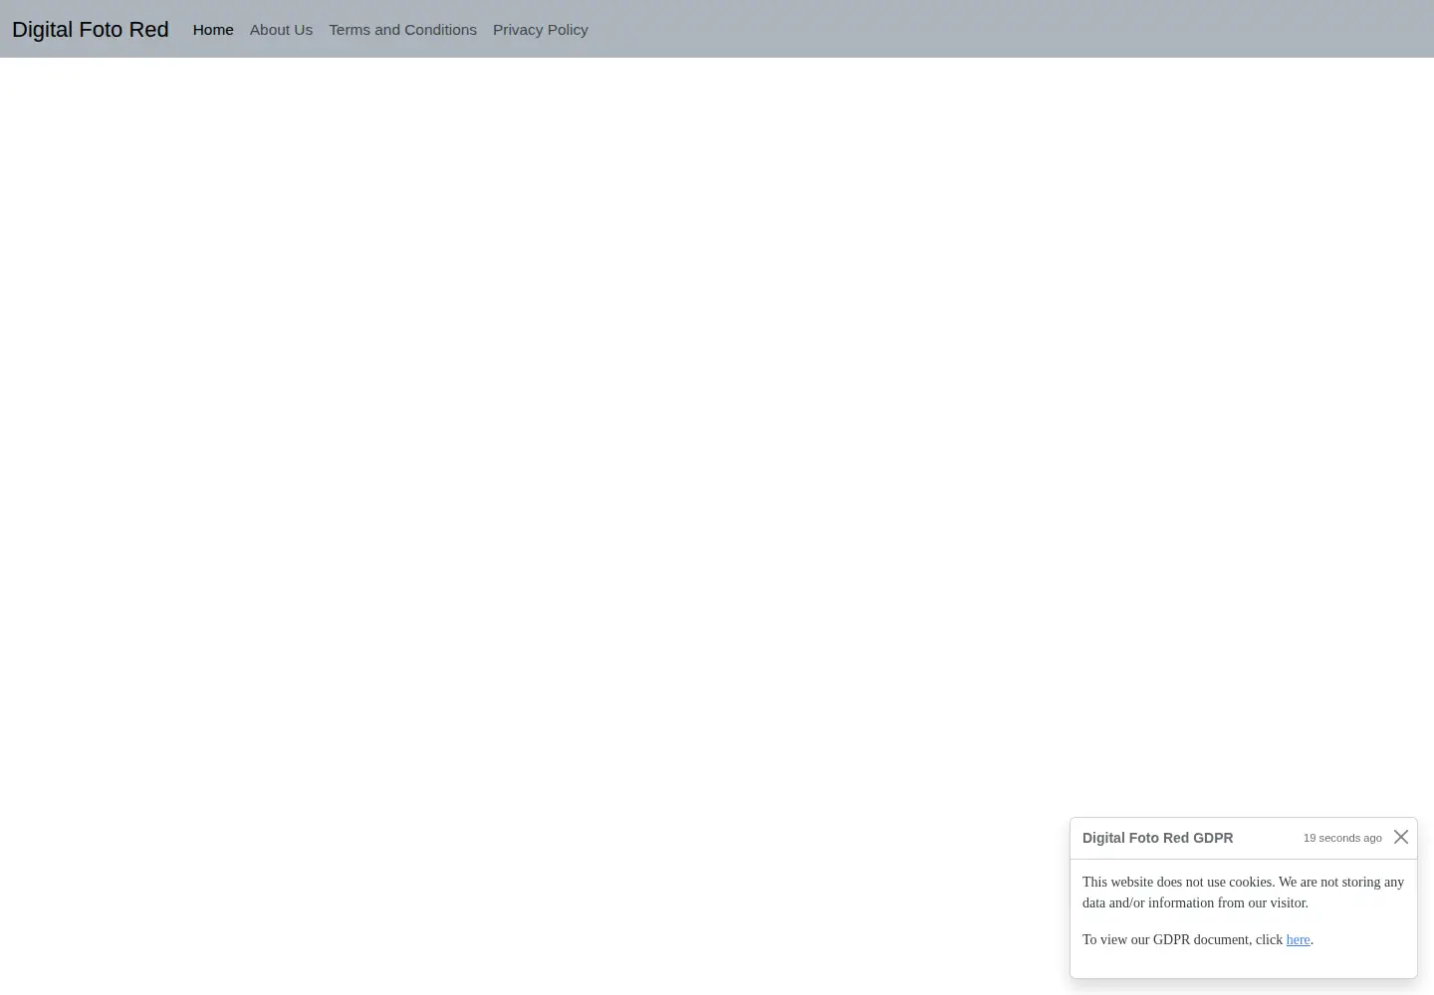The height and width of the screenshot is (995, 1434).
Task: Click the 'To view our GDPR document' sentence
Action: click(1198, 939)
